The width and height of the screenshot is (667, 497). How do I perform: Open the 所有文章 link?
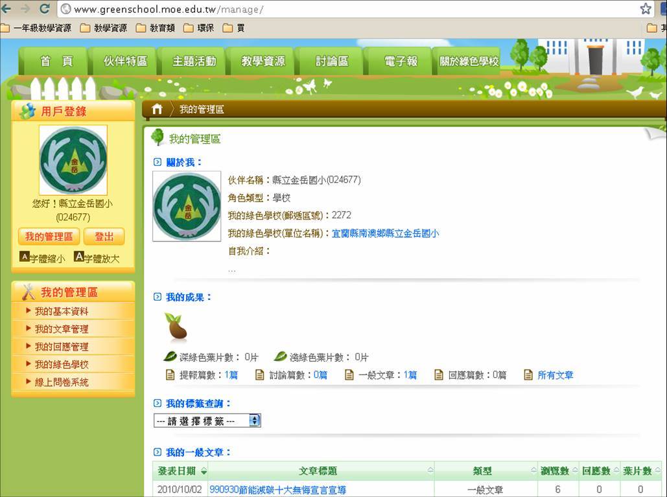[x=555, y=375]
